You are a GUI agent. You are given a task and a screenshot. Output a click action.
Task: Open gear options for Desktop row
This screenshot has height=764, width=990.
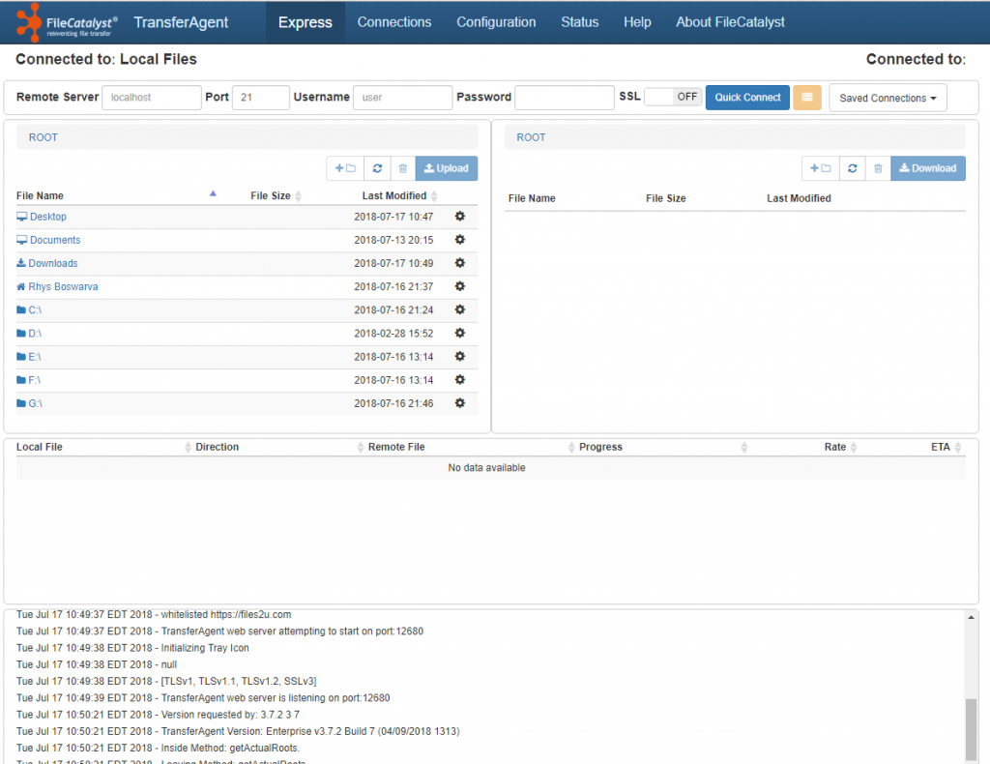point(460,217)
